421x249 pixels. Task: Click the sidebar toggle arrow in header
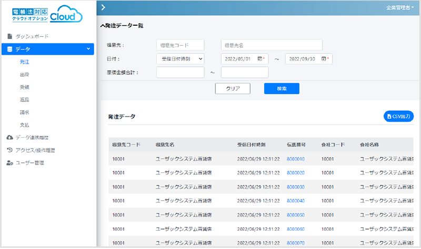[103, 7]
